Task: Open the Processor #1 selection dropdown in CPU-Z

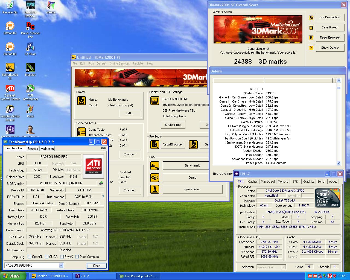Action: pyautogui.click(x=271, y=267)
